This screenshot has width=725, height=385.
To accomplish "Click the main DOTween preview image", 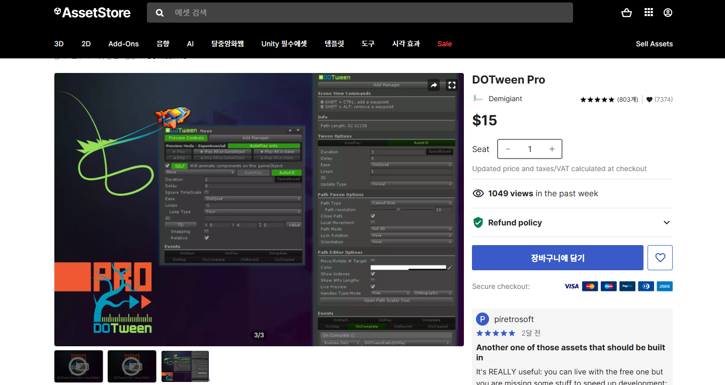I will tap(259, 209).
